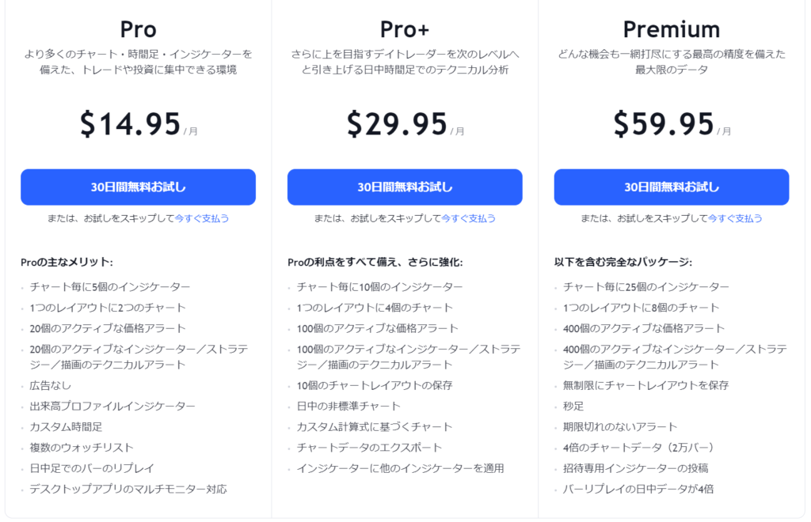Click チャートデータのエクスポート feature item
The image size is (811, 522).
click(x=369, y=448)
